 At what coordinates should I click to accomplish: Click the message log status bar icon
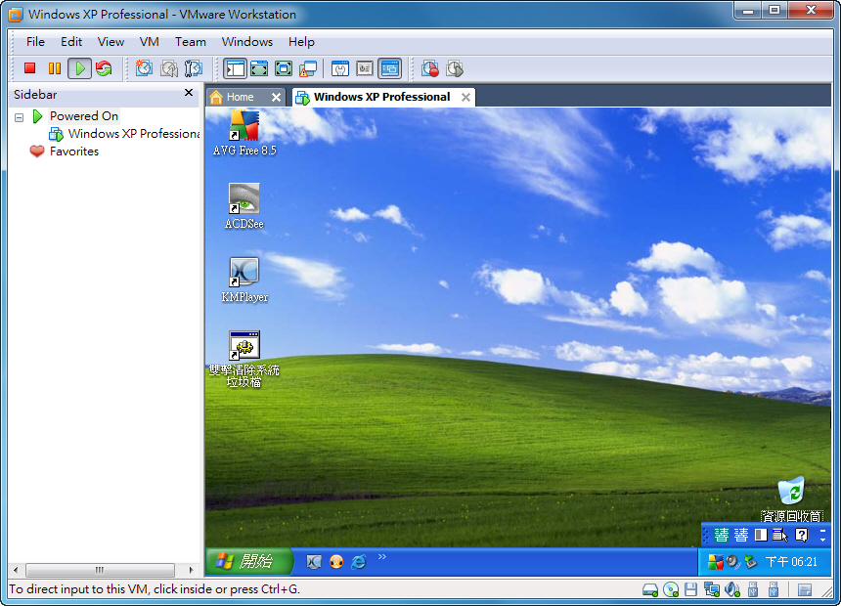805,590
